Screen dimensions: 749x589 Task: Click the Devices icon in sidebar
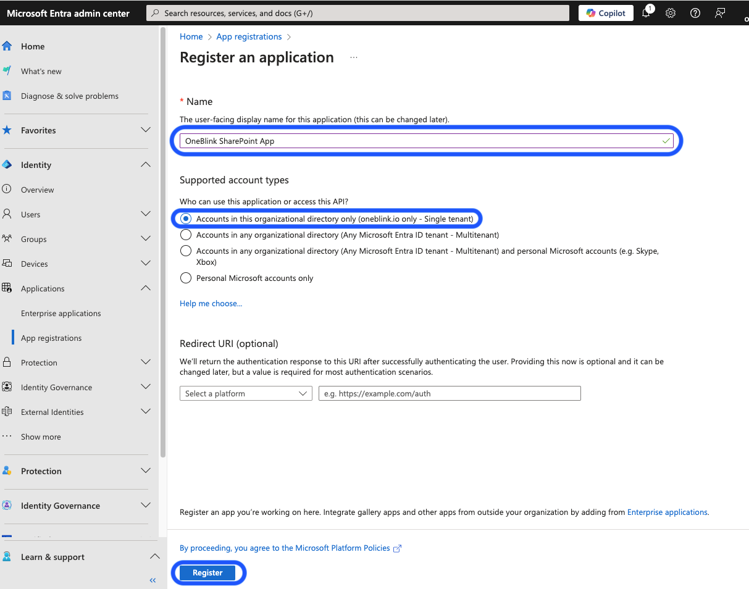pyautogui.click(x=7, y=264)
